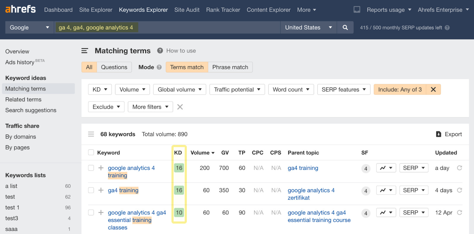Go to Site Audit

click(187, 10)
